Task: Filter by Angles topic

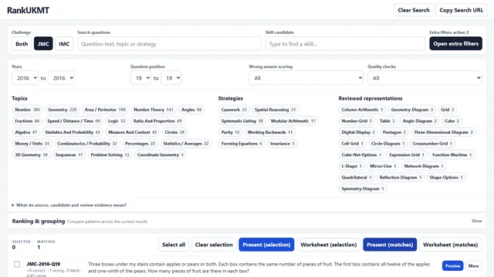Action: click(191, 109)
